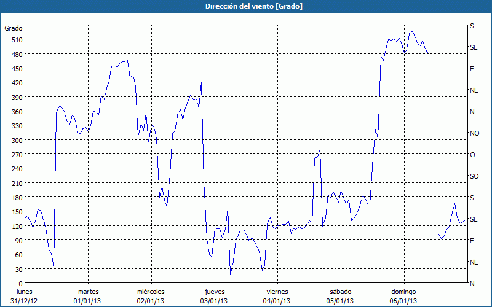Select the 'martes 01/01/13' date label
The width and height of the screenshot is (492, 307).
pos(88,296)
